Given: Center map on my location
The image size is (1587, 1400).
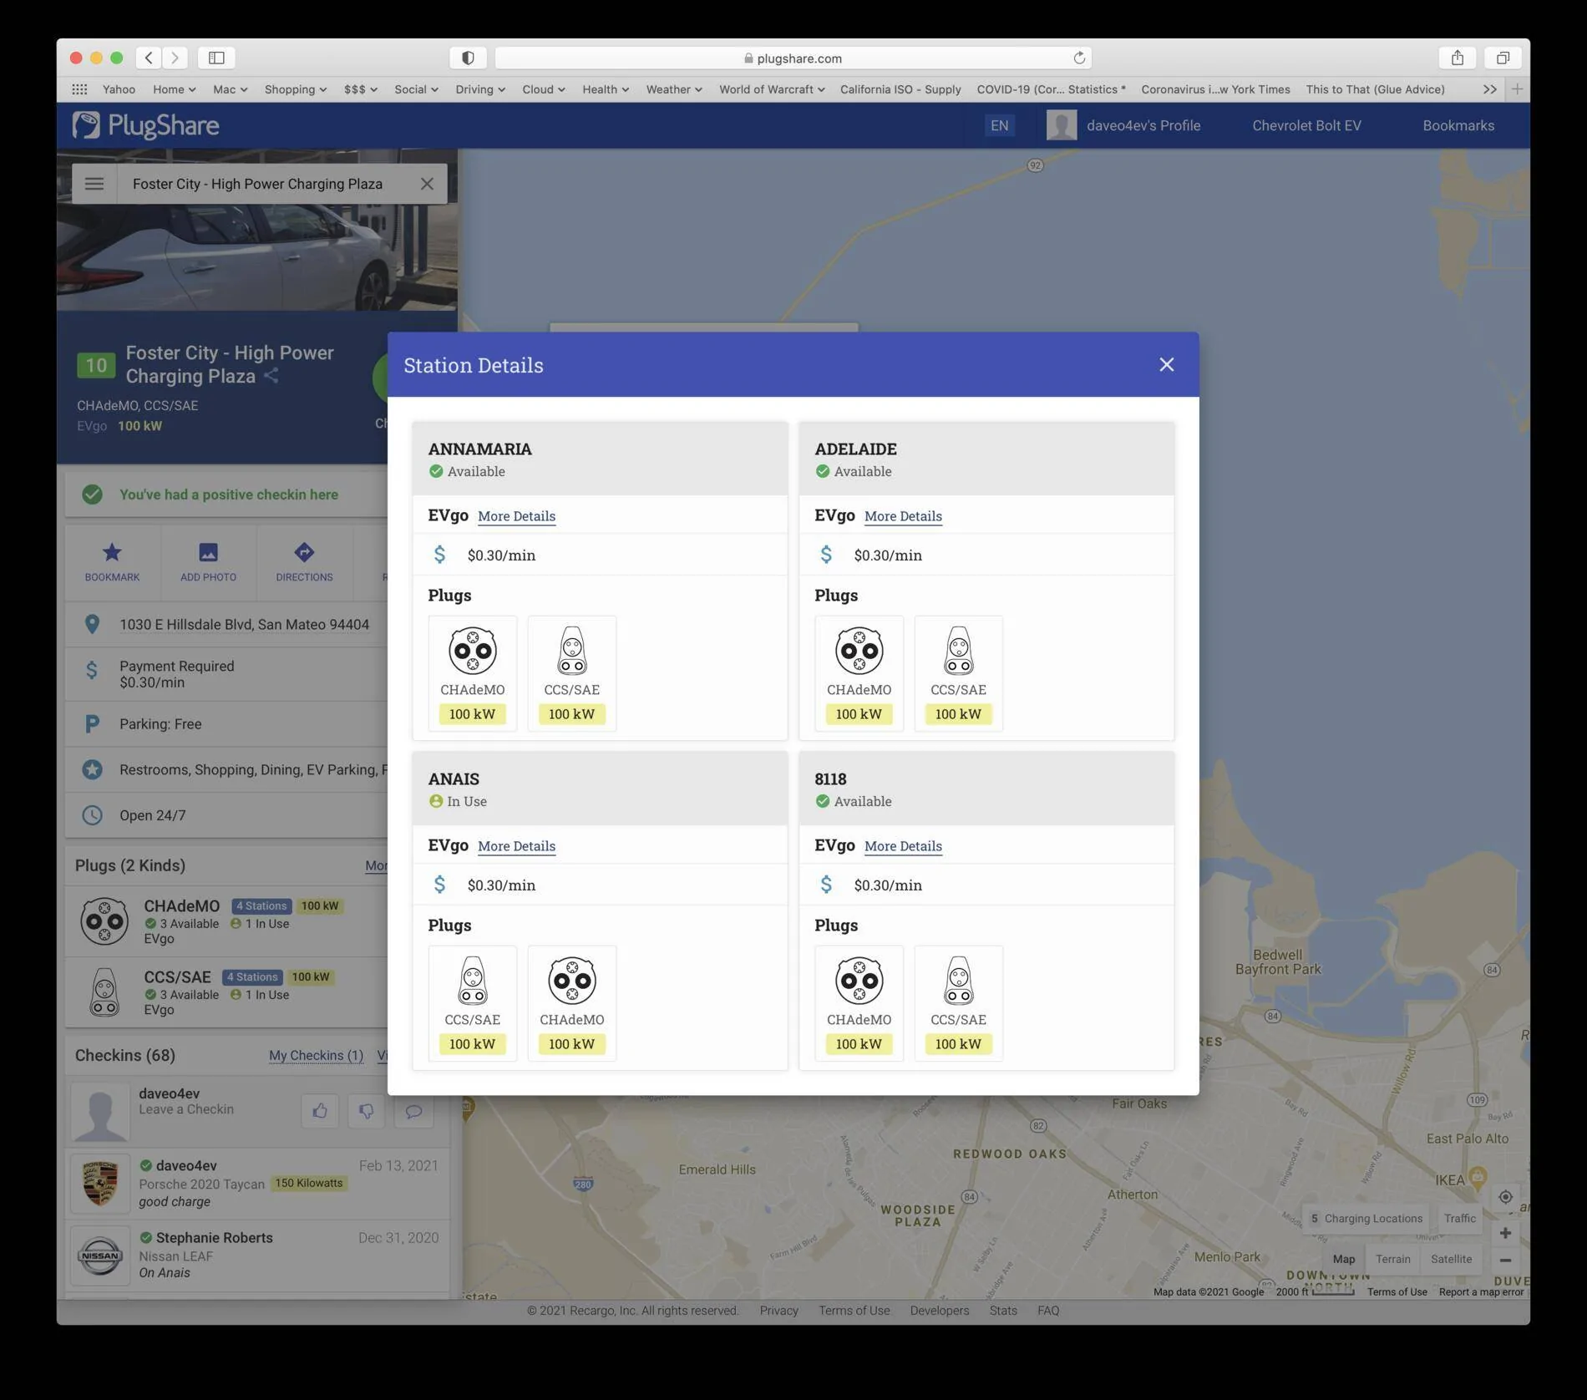Looking at the screenshot, I should pyautogui.click(x=1505, y=1197).
